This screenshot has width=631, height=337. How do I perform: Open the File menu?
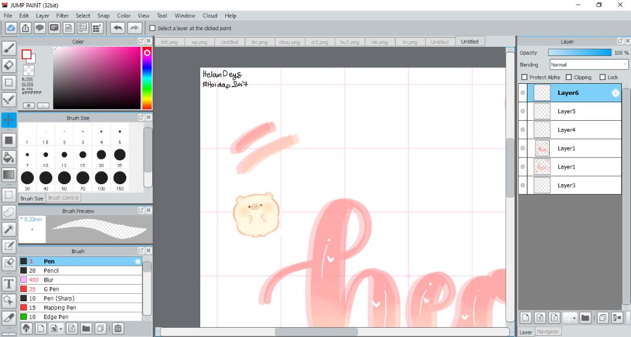tap(7, 15)
